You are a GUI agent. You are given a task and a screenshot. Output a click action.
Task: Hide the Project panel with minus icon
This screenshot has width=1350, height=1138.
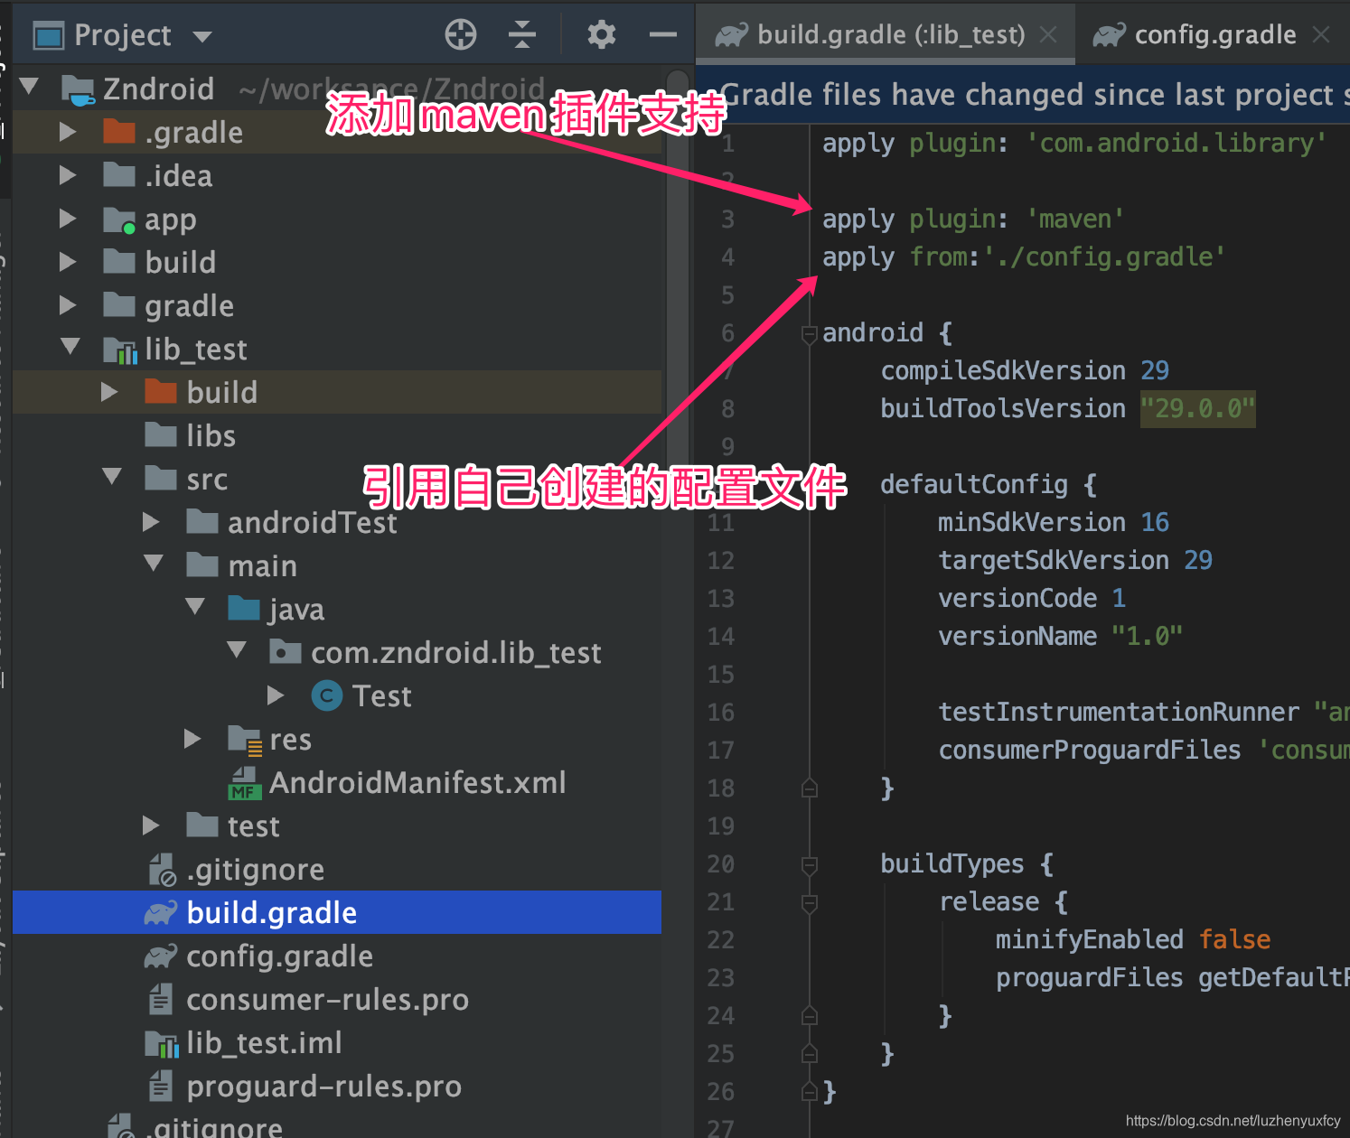[x=662, y=34]
